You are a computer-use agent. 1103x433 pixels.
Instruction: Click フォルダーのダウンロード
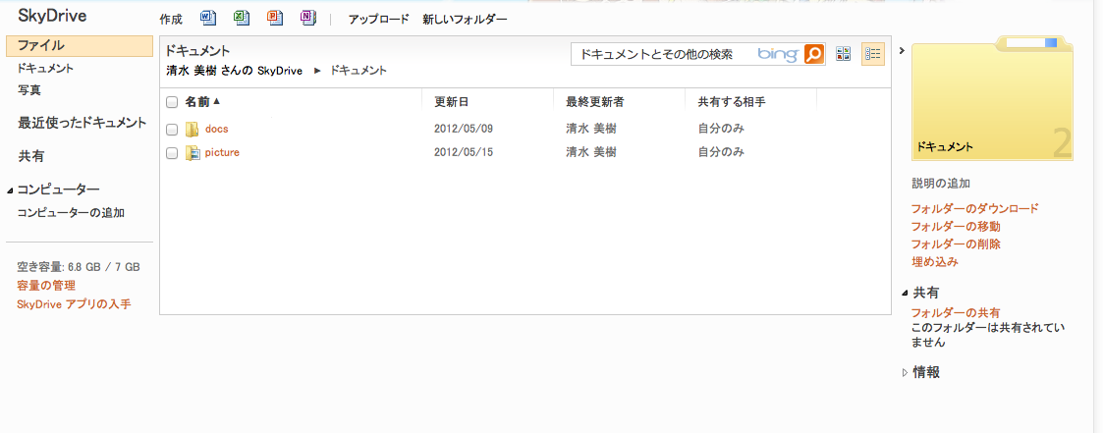click(x=975, y=209)
